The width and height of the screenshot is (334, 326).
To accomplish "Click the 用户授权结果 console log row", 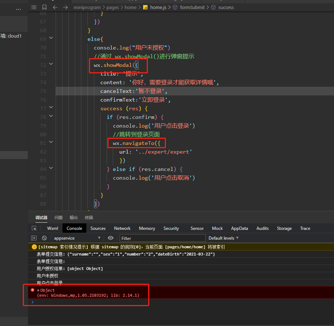I will (x=181, y=269).
